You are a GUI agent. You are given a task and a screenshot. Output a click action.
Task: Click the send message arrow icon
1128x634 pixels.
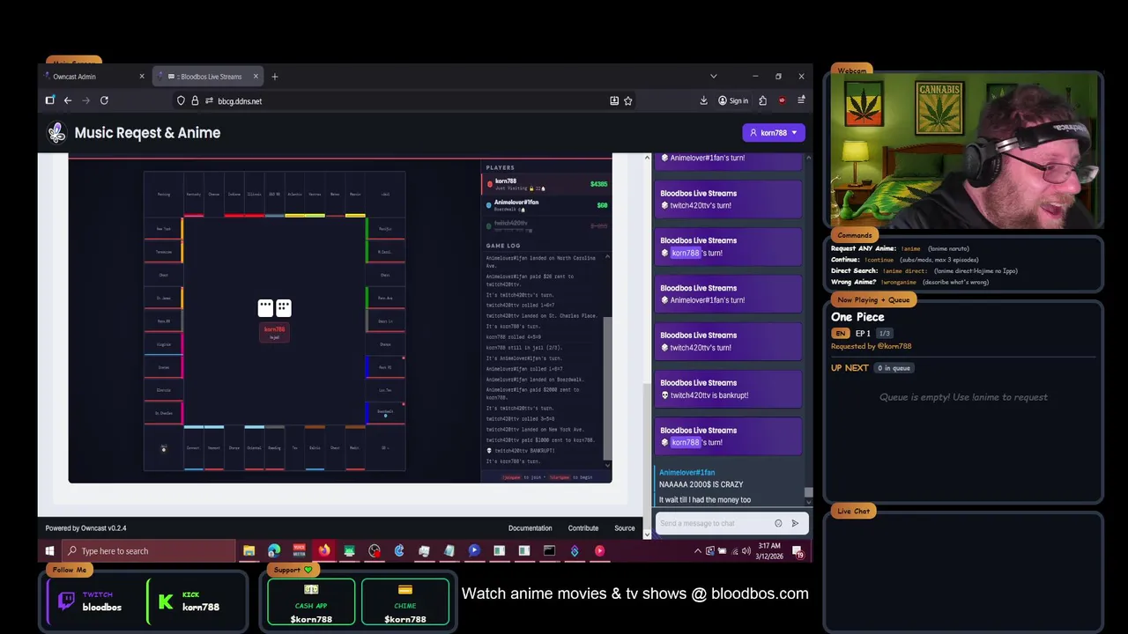pyautogui.click(x=795, y=523)
